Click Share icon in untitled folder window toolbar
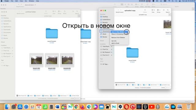The image size is (196, 110). click(65, 11)
